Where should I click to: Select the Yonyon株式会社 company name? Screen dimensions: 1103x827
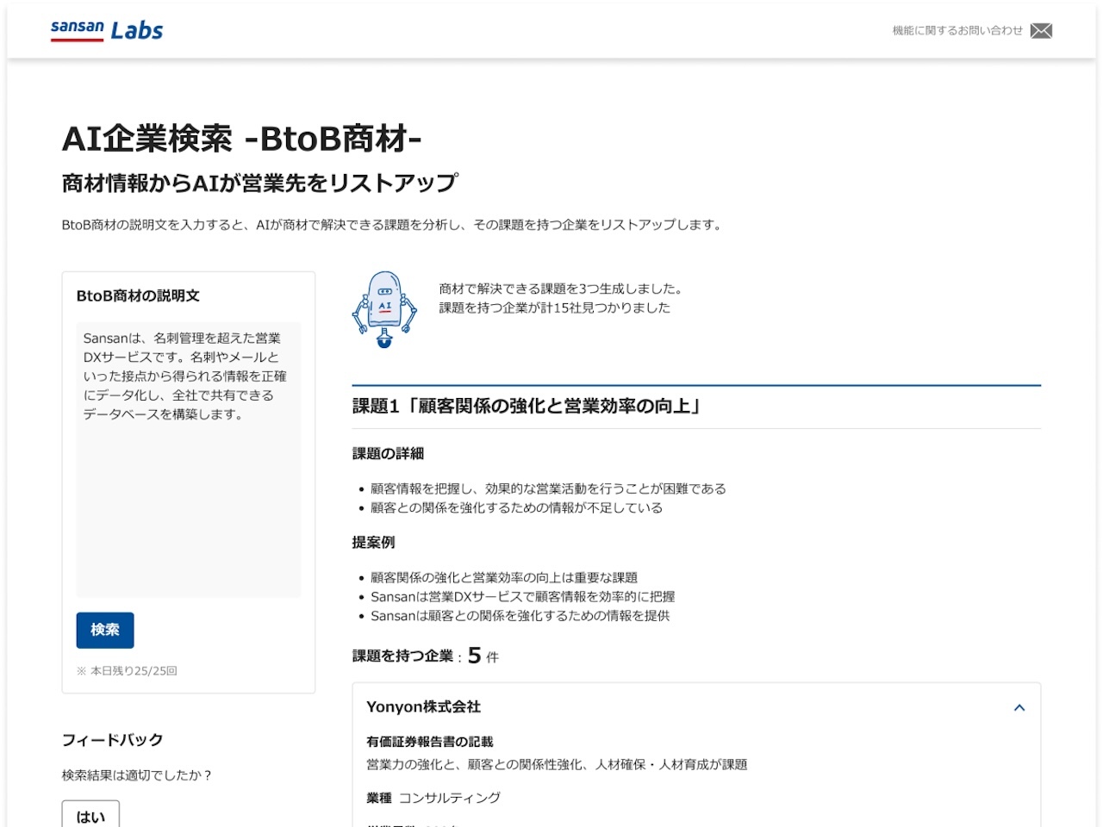(423, 706)
